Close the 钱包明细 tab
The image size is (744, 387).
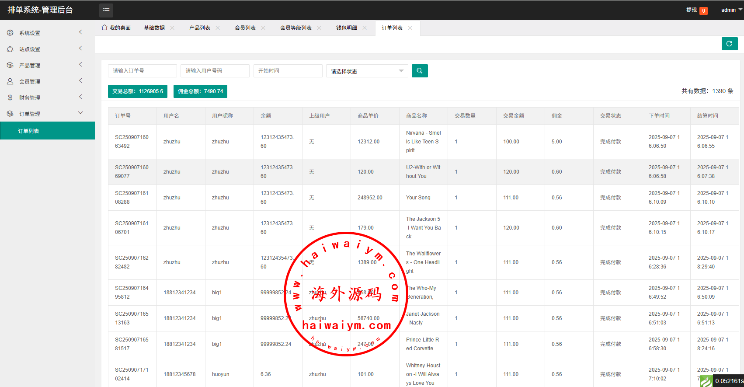pyautogui.click(x=365, y=28)
